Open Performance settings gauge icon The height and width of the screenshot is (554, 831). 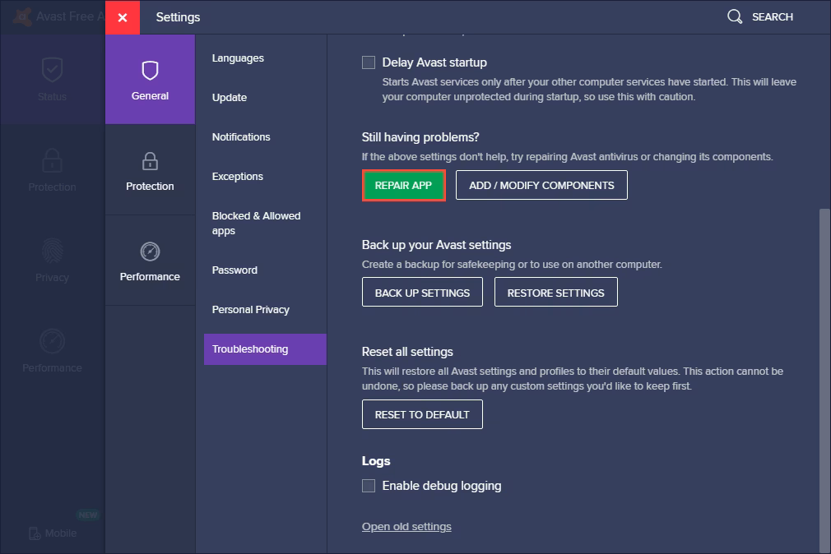[150, 252]
